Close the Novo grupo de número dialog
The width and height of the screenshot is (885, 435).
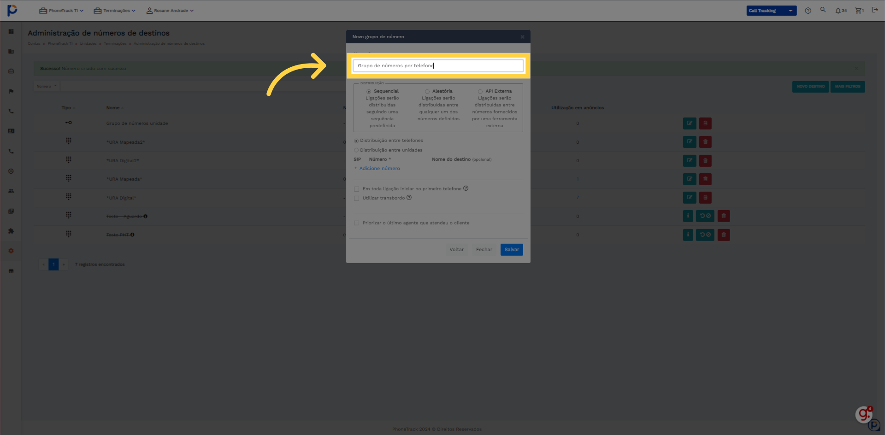pyautogui.click(x=522, y=37)
